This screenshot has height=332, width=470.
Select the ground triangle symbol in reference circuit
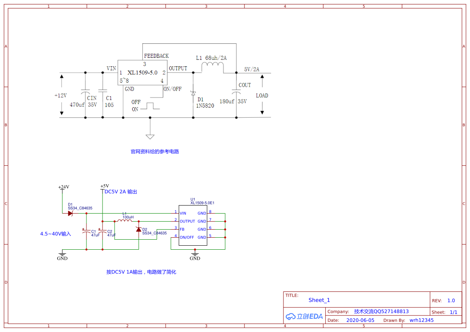pyautogui.click(x=150, y=137)
